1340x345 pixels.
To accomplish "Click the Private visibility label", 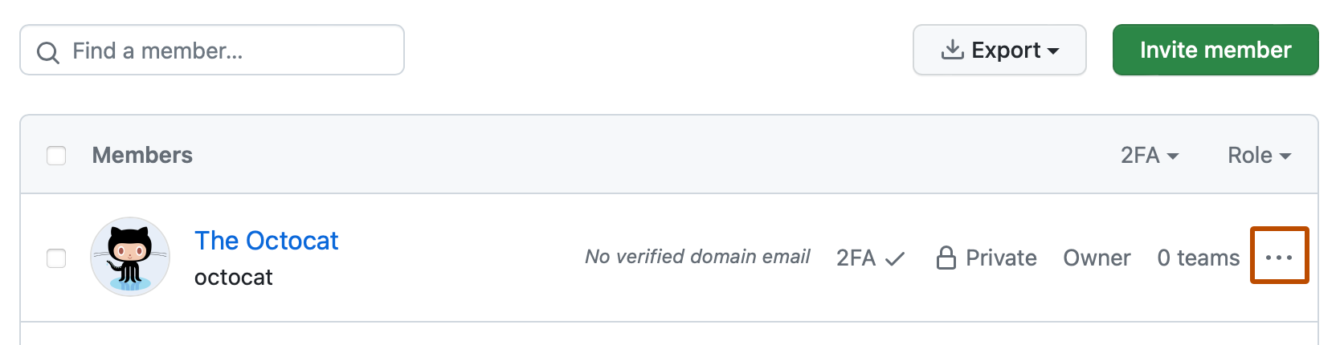I will click(1001, 258).
